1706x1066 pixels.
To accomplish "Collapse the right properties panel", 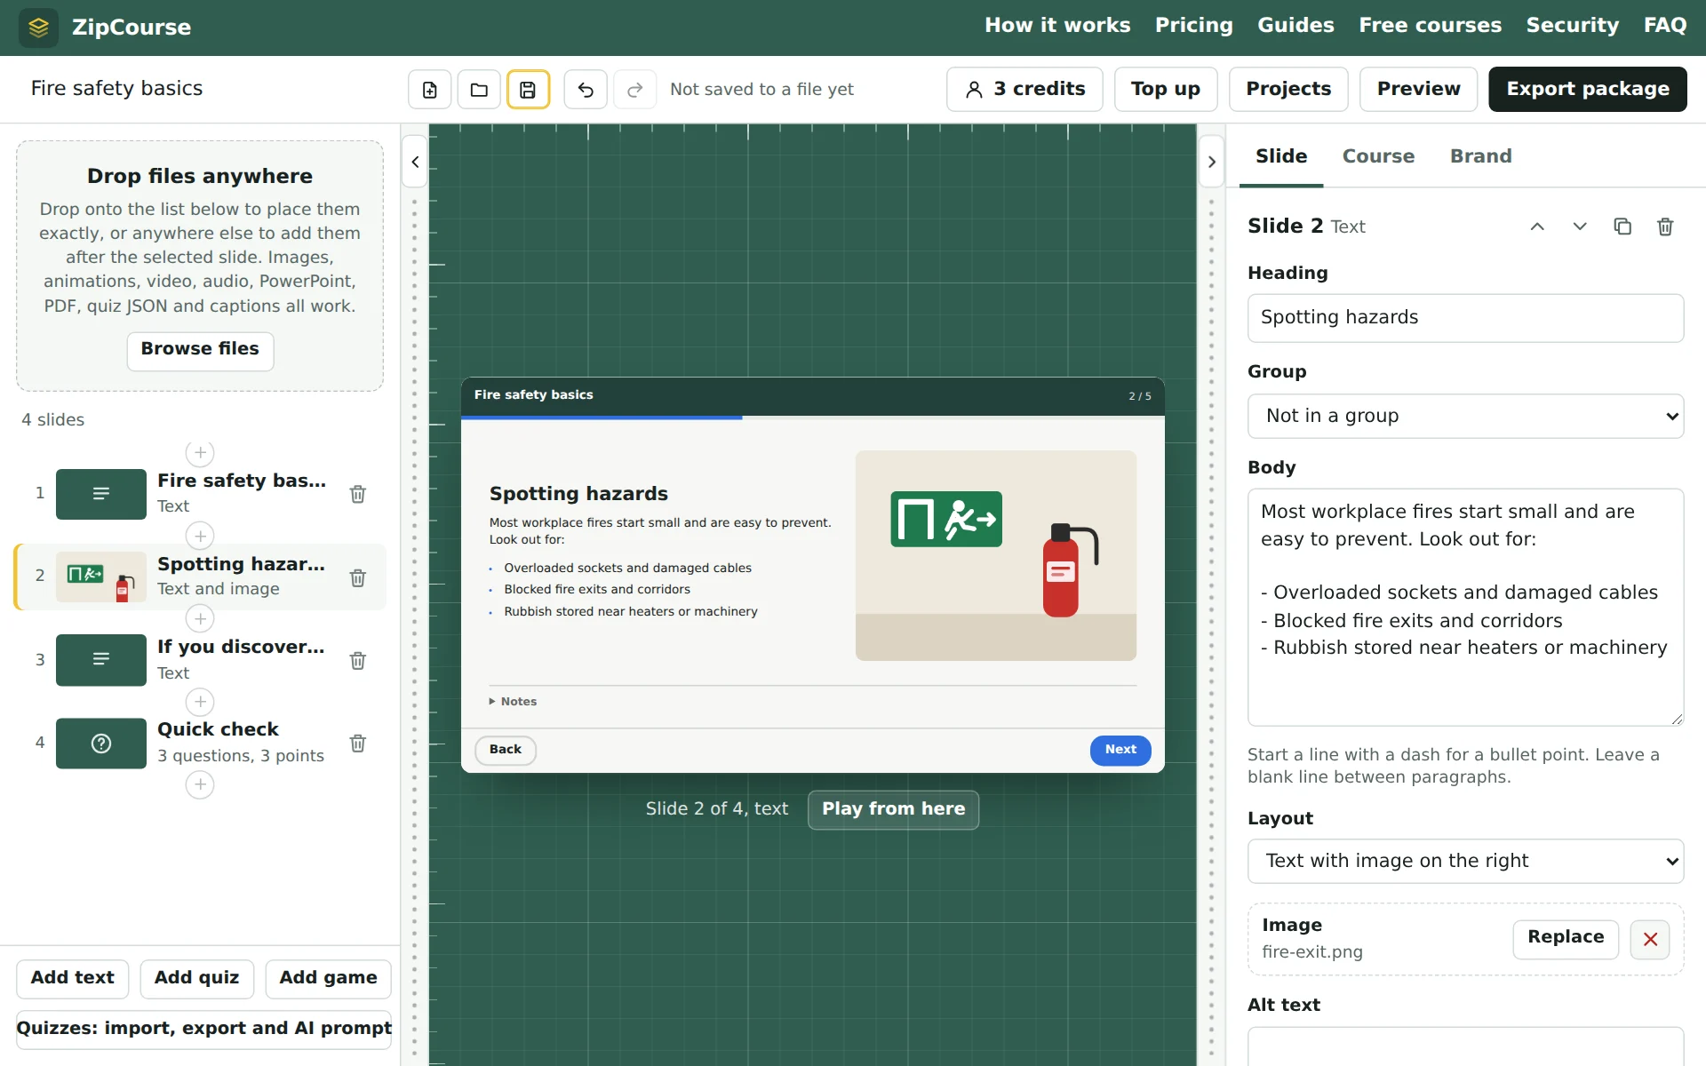I will coord(1211,162).
